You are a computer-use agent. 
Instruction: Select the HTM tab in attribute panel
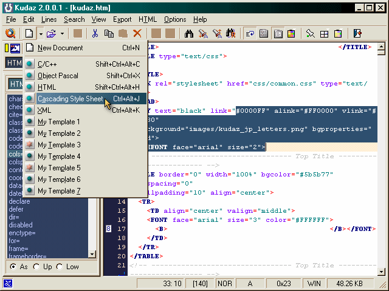pyautogui.click(x=16, y=84)
